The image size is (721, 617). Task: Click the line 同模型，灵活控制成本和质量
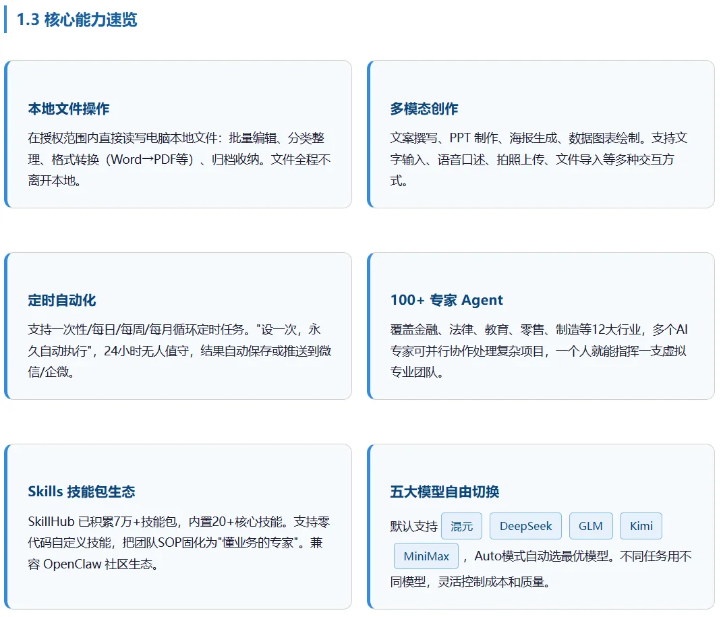[x=470, y=581]
